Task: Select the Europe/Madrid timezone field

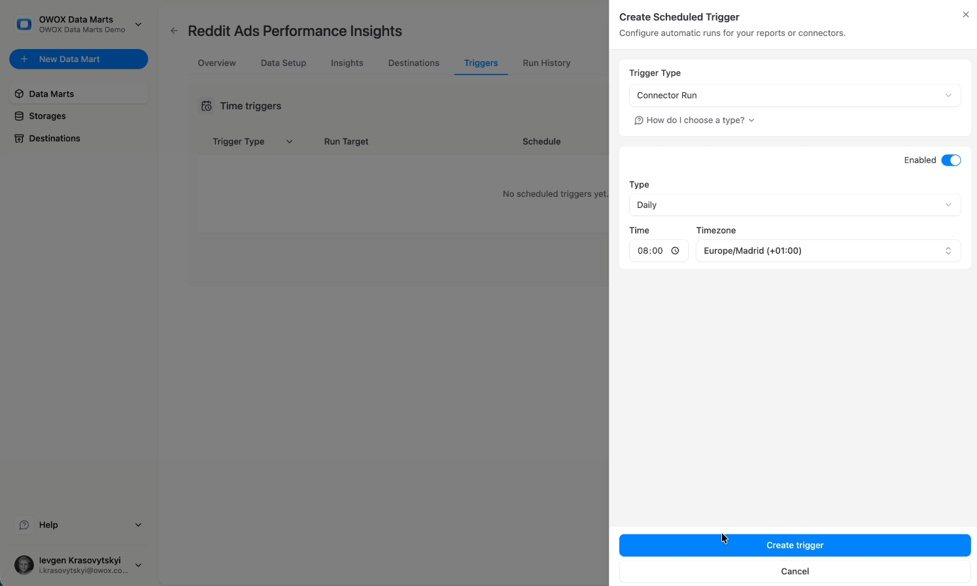Action: tap(828, 250)
